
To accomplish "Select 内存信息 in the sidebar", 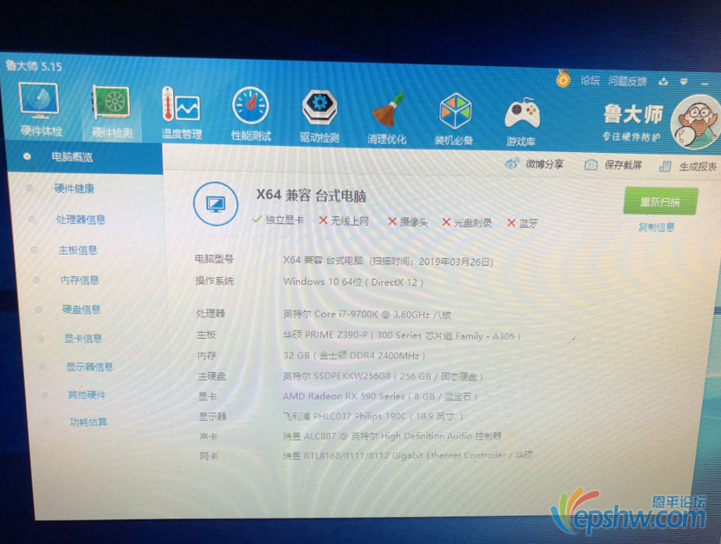I will point(79,280).
